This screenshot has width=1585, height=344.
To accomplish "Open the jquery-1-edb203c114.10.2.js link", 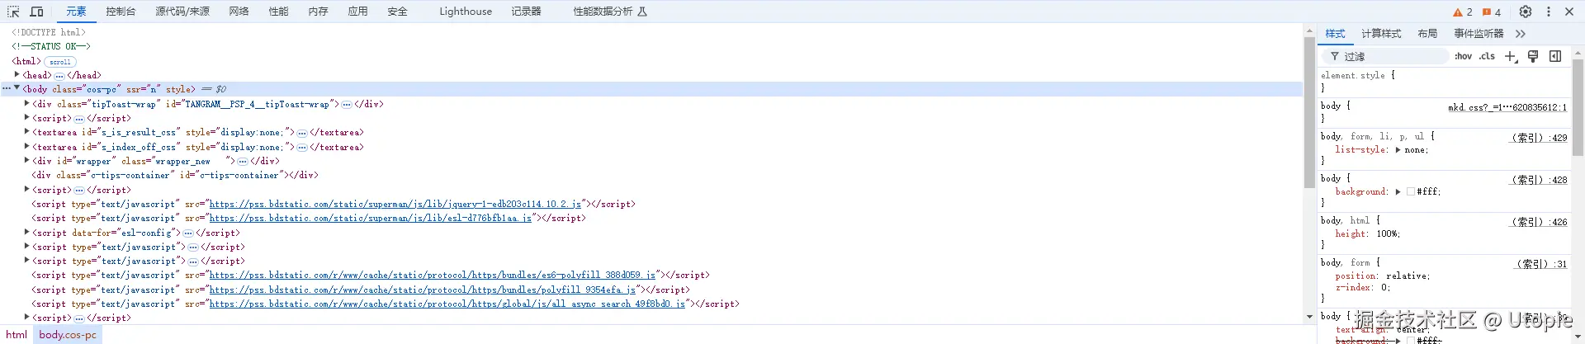I will tap(395, 204).
